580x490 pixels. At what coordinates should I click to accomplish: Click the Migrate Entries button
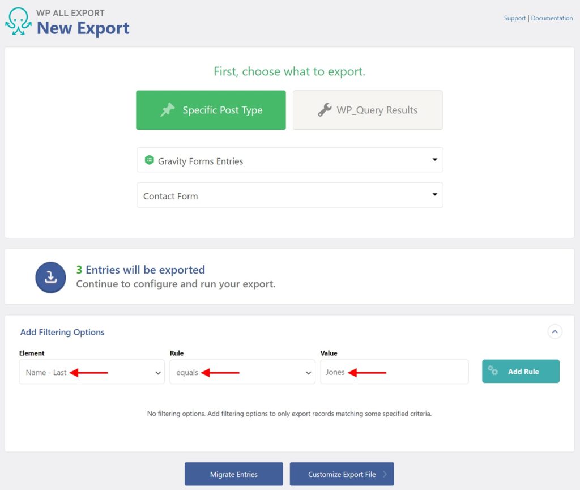pos(233,474)
